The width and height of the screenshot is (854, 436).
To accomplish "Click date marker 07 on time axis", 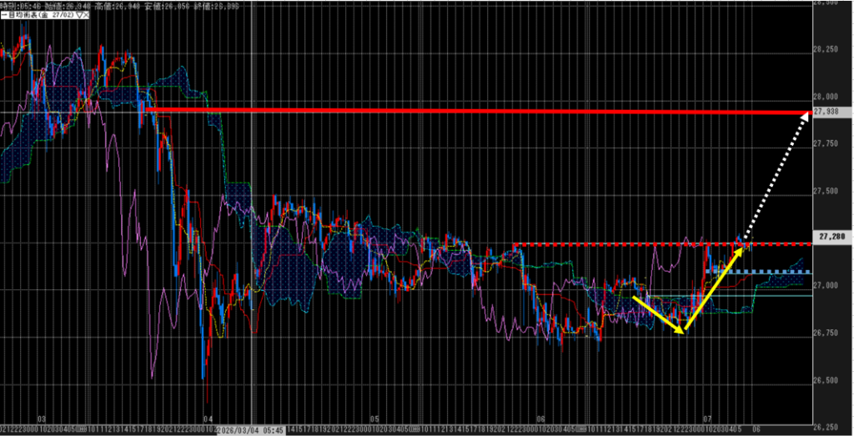I will click(706, 419).
